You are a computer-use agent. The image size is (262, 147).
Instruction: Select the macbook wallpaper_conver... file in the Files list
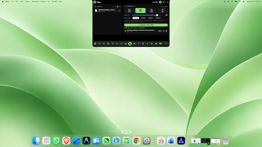coord(107,10)
